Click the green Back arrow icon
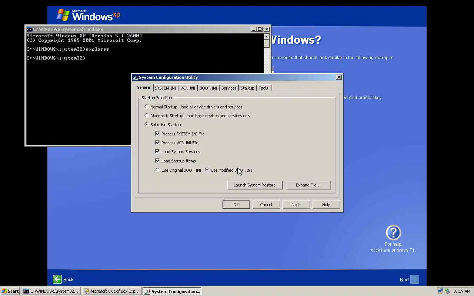This screenshot has height=296, width=474. point(57,279)
